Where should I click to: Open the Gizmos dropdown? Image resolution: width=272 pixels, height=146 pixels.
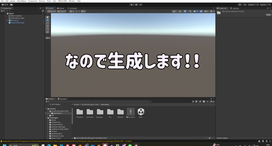tap(214, 11)
